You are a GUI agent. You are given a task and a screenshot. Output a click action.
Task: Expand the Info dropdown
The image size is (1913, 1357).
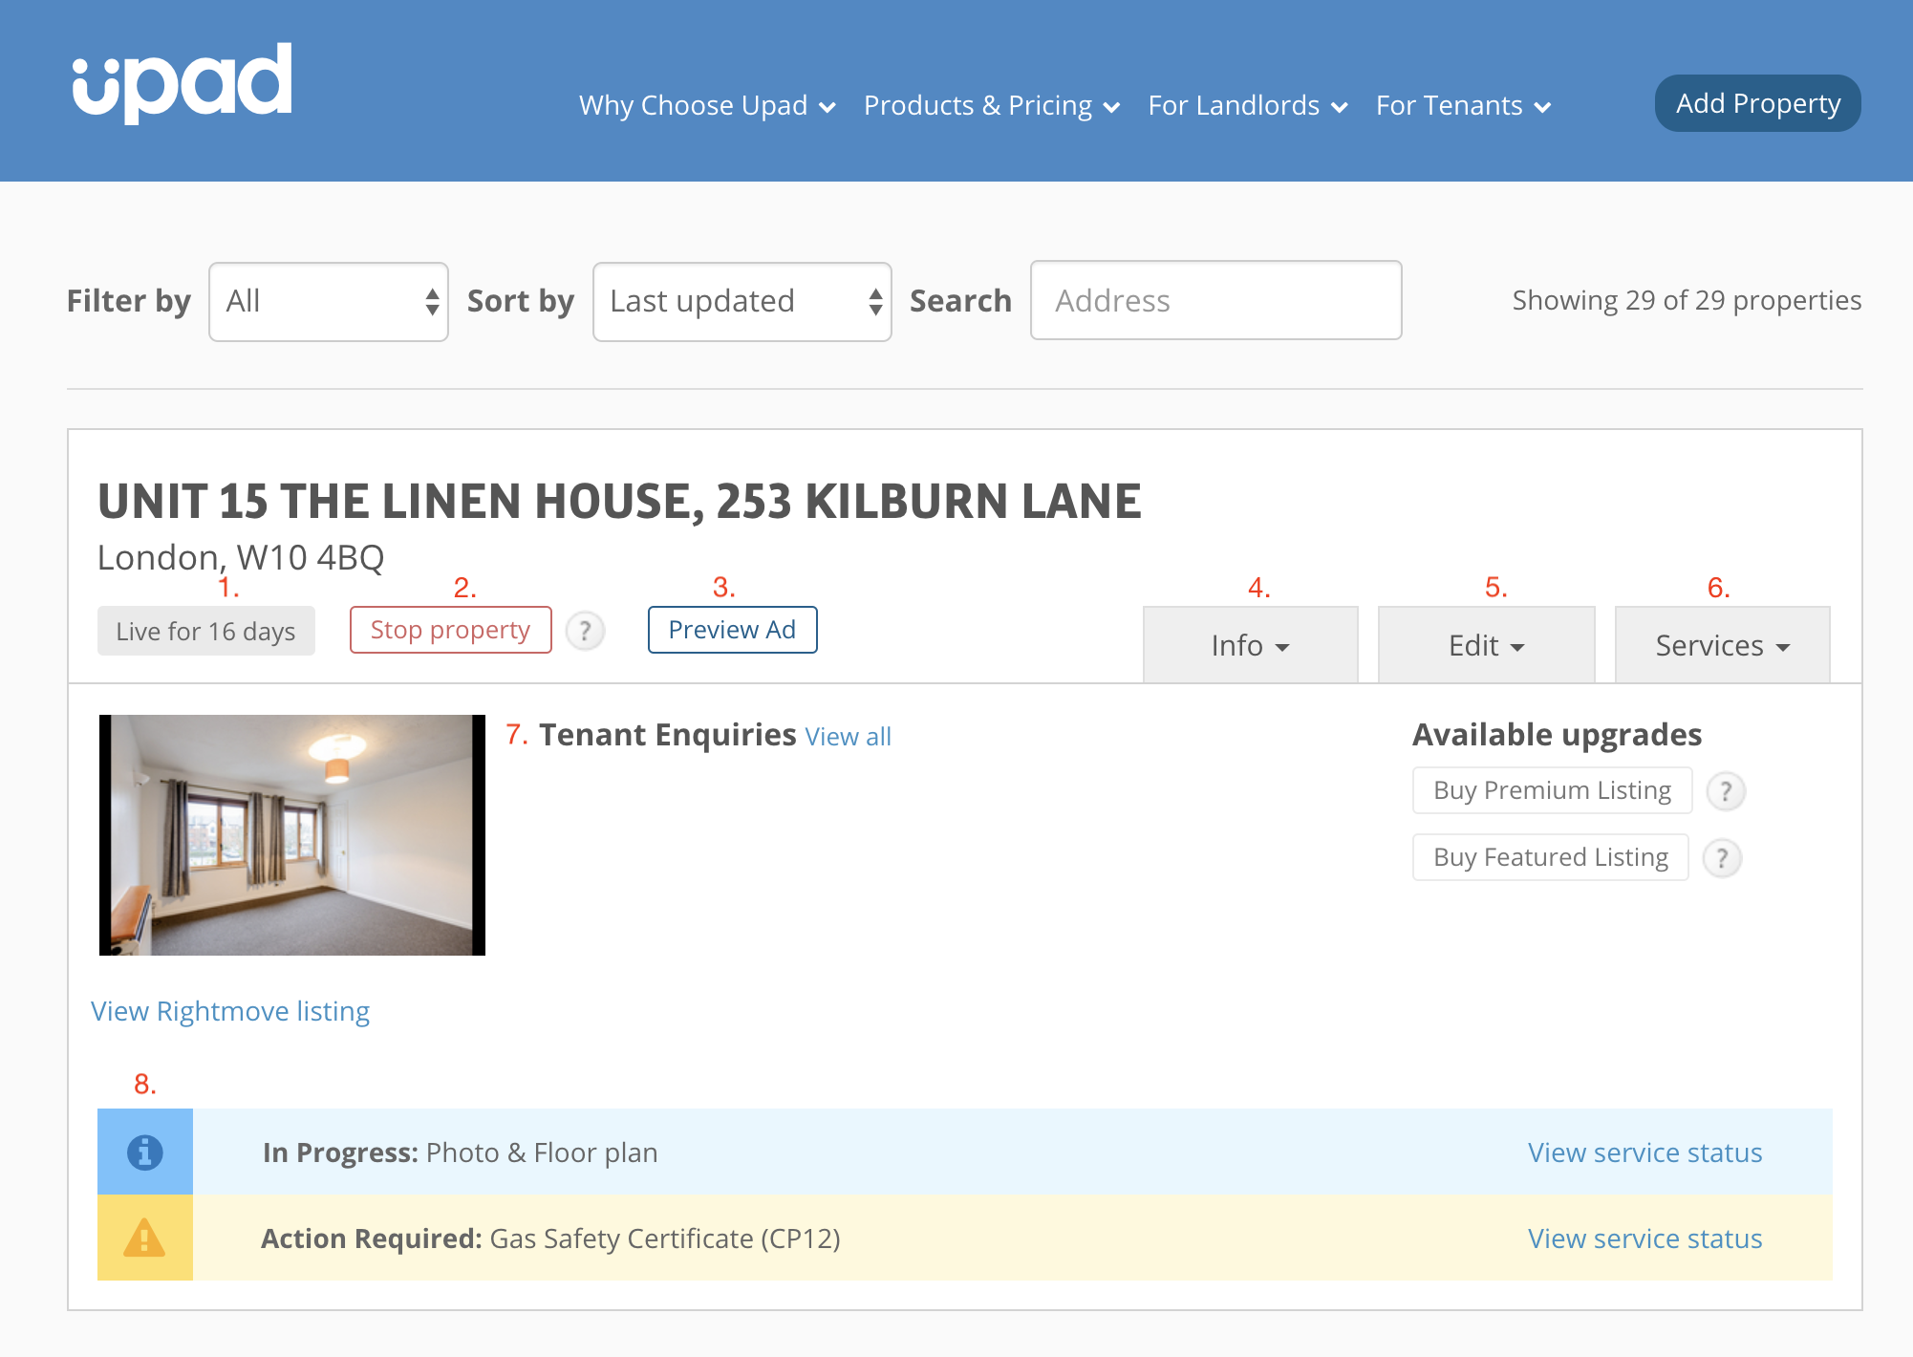tap(1250, 646)
